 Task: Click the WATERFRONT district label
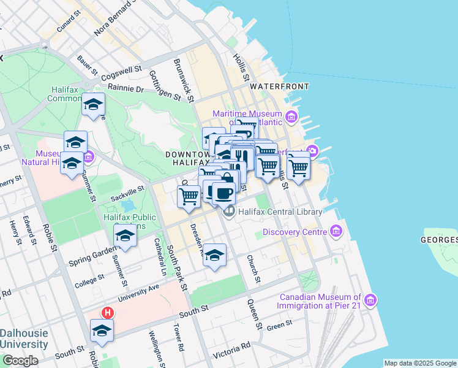pos(279,86)
